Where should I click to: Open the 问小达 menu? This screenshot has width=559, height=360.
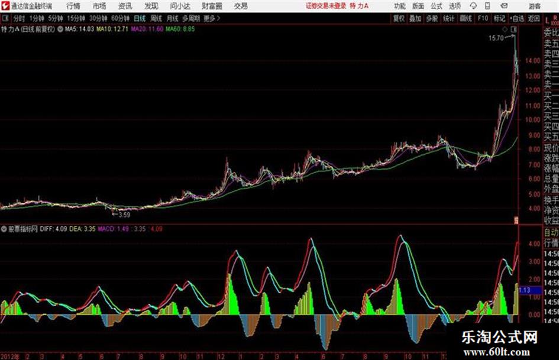[180, 6]
